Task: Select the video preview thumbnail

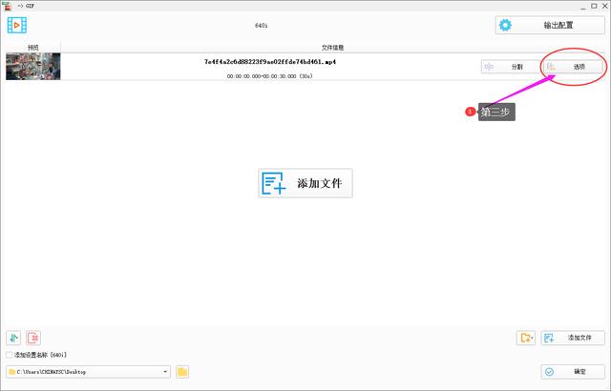Action: (32, 66)
